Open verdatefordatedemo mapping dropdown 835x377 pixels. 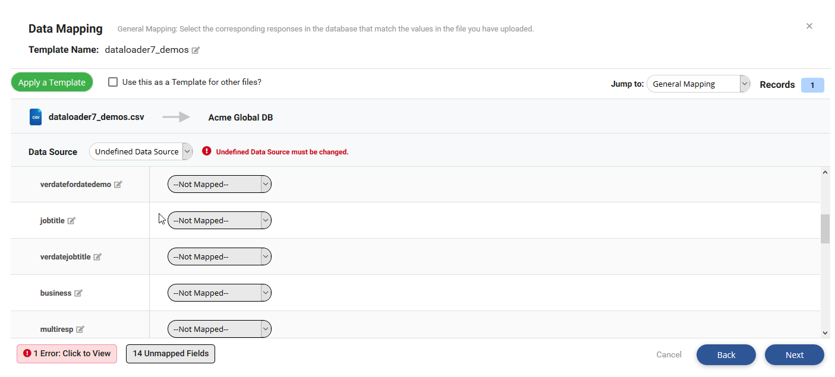point(219,185)
